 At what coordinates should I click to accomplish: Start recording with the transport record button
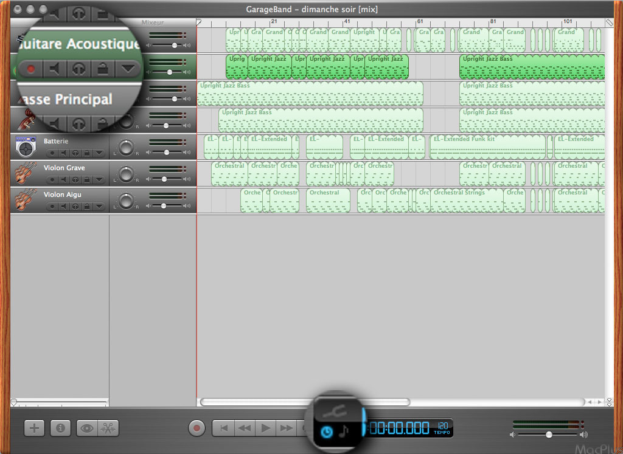click(x=197, y=428)
